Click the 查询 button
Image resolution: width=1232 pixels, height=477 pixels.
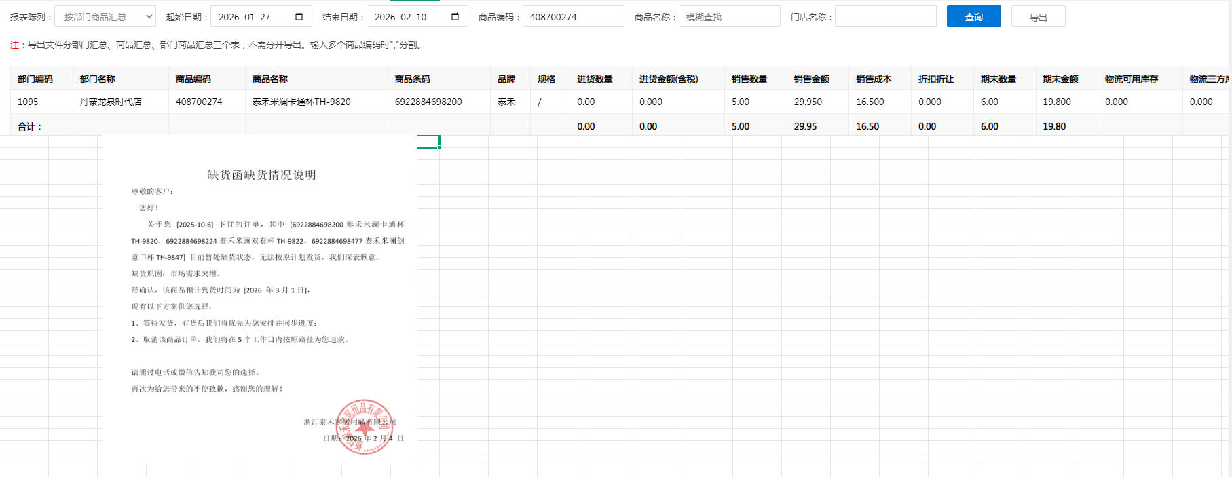point(973,17)
